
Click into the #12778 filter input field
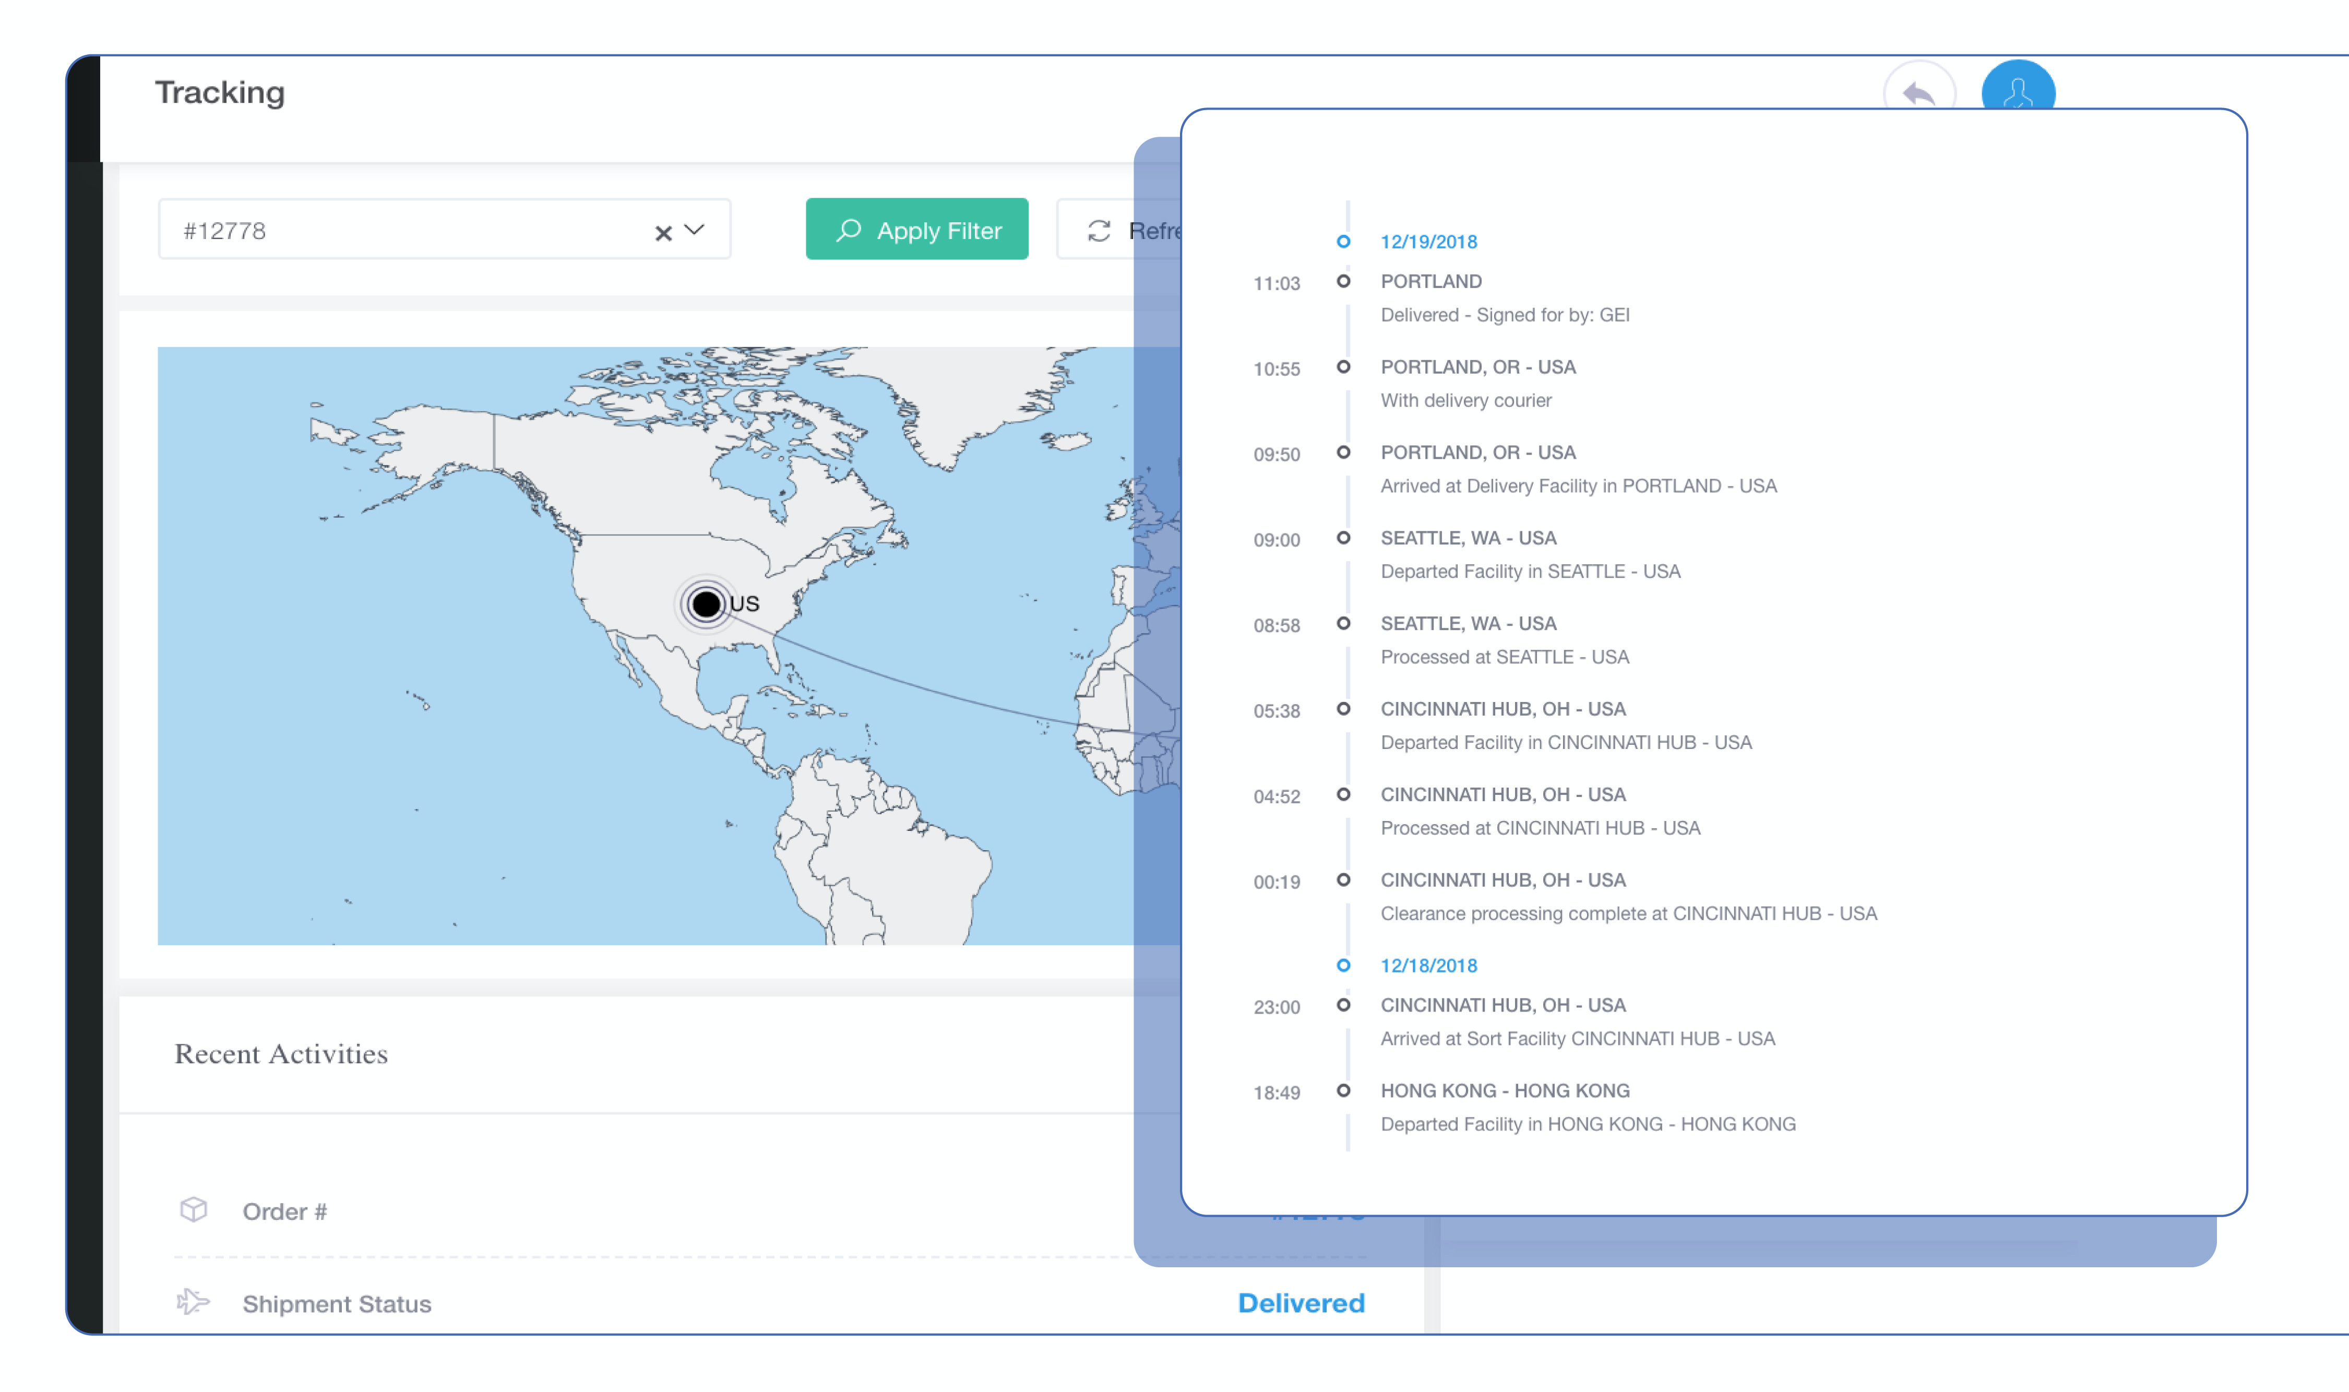pyautogui.click(x=375, y=230)
